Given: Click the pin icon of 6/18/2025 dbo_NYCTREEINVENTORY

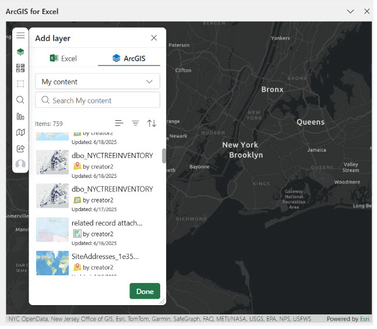Looking at the screenshot, I should (77, 166).
